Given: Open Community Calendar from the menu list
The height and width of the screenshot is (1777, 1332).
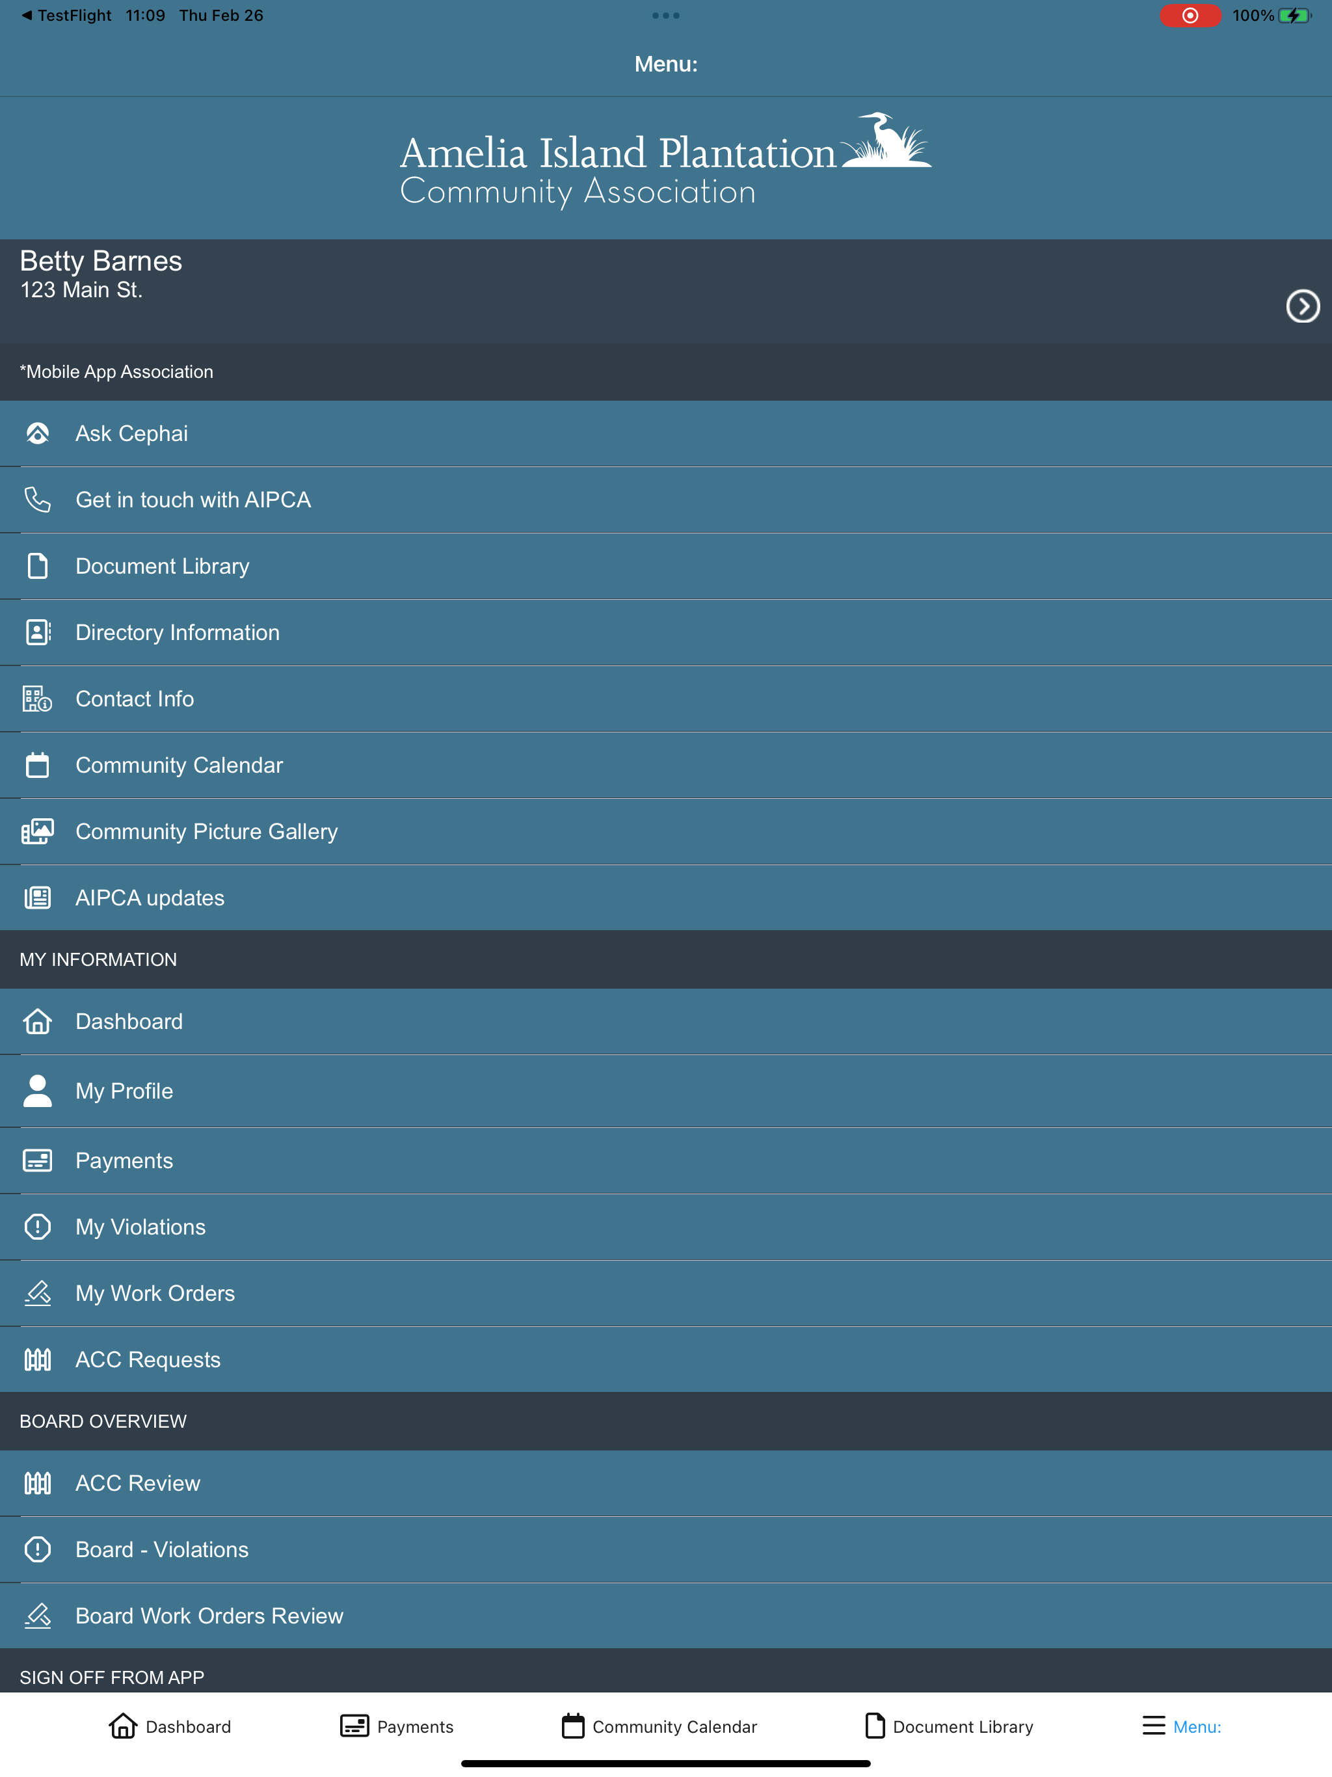Looking at the screenshot, I should pyautogui.click(x=666, y=765).
